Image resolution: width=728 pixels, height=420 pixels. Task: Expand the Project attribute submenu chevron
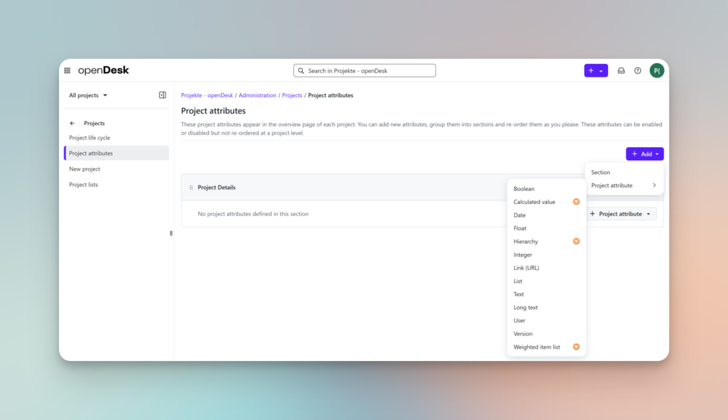[654, 185]
